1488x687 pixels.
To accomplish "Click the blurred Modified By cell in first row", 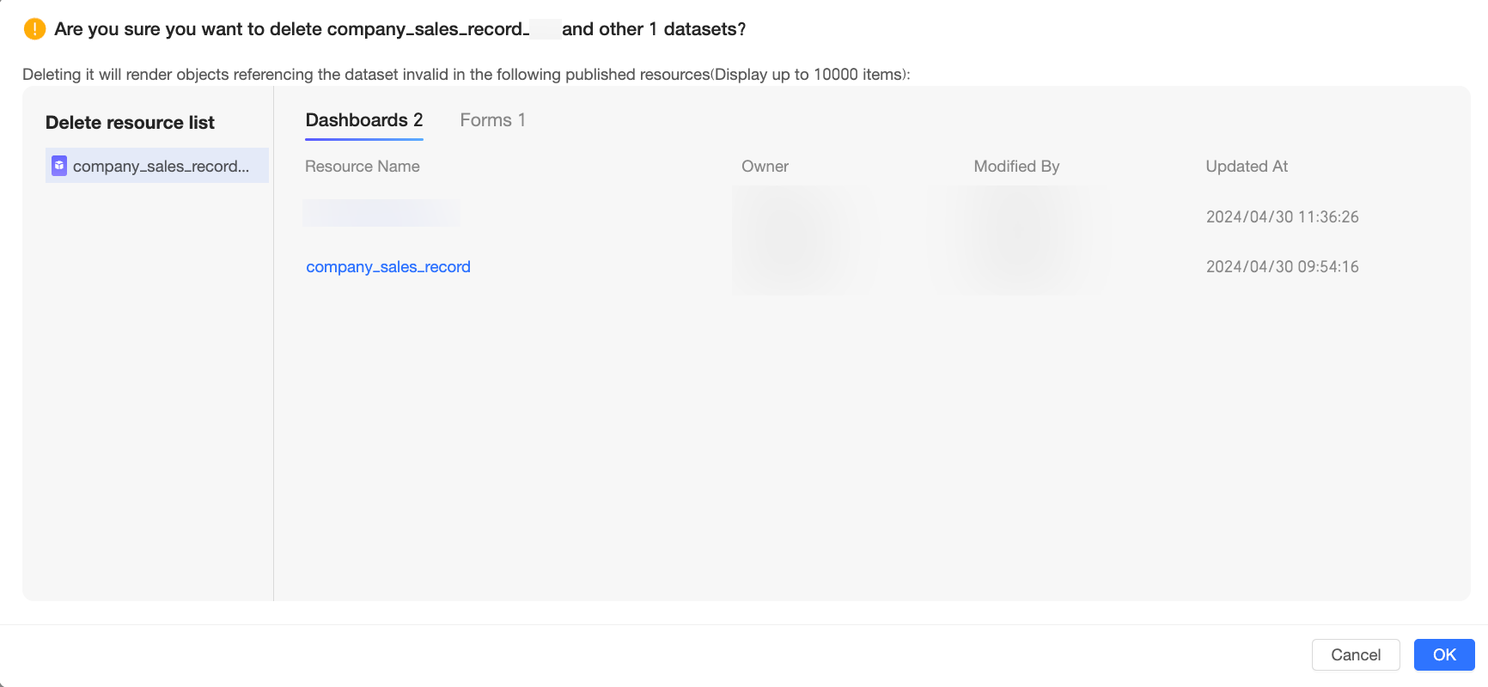I will tap(1017, 217).
